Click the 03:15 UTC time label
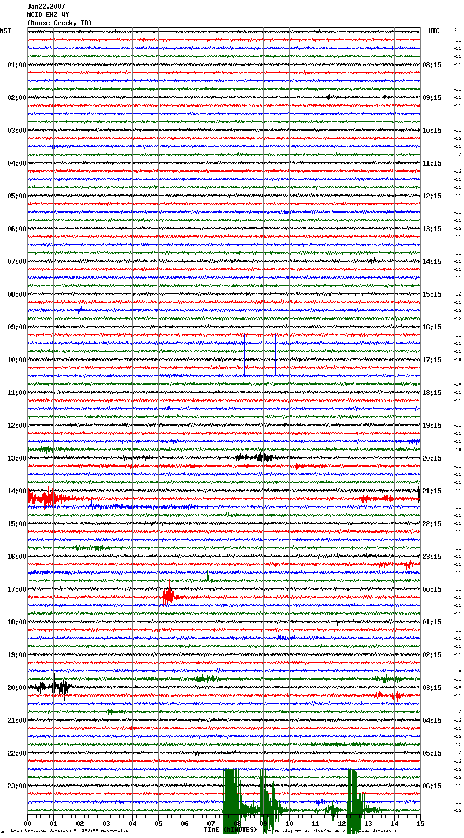Viewport: 464px width, 838px height. point(432,688)
